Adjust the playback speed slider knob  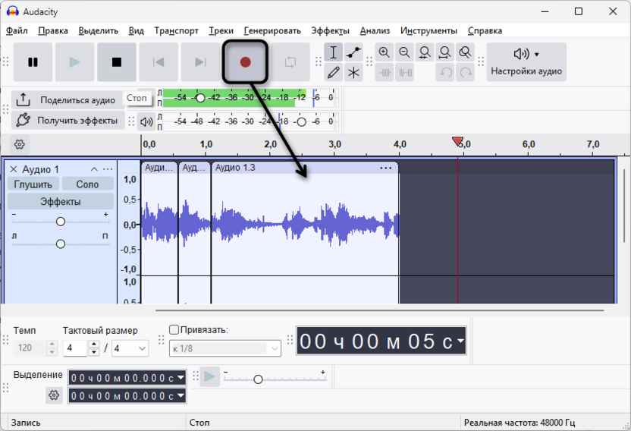point(258,379)
